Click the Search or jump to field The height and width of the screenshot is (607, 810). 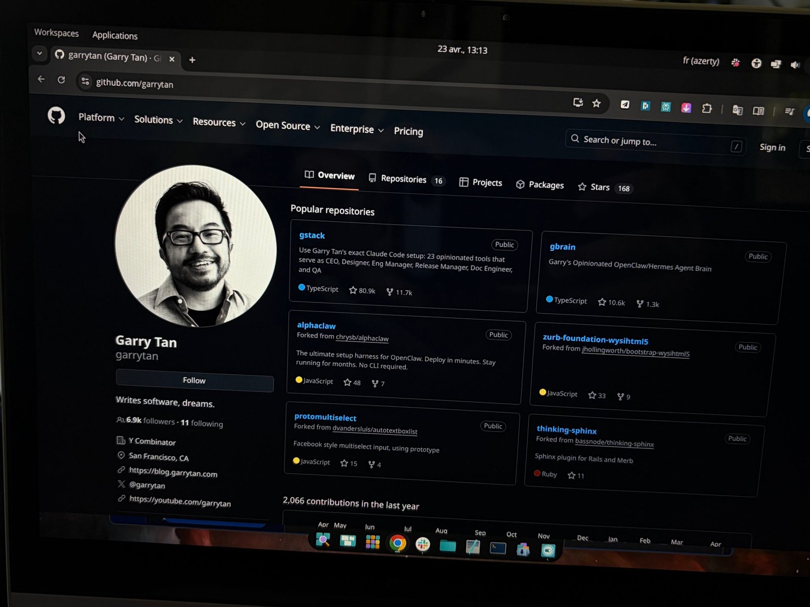click(653, 142)
